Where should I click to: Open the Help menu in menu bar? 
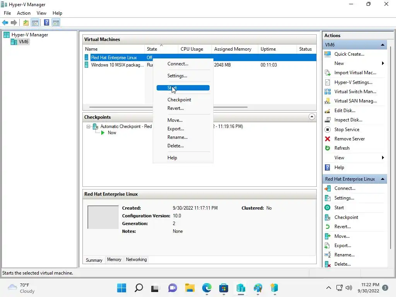pos(57,13)
